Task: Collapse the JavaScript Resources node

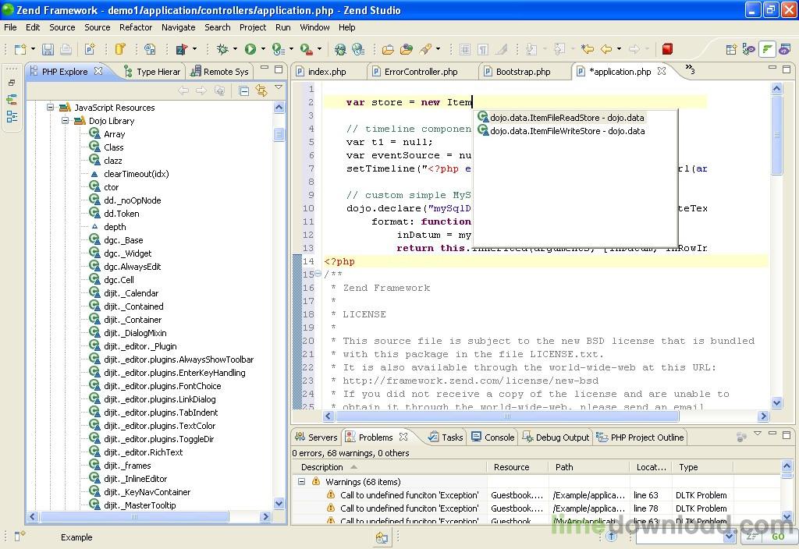Action: pos(51,108)
